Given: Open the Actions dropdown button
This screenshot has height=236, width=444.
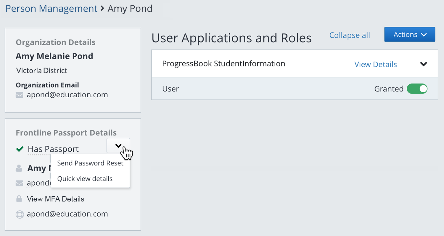Looking at the screenshot, I should (410, 35).
